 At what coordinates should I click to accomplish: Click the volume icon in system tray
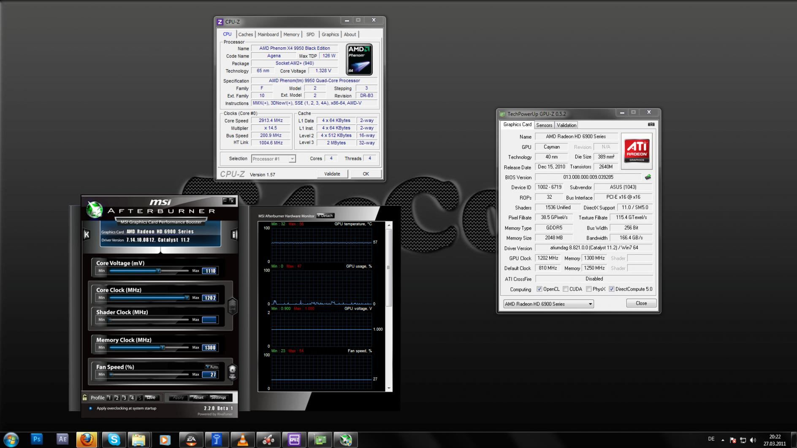(754, 440)
